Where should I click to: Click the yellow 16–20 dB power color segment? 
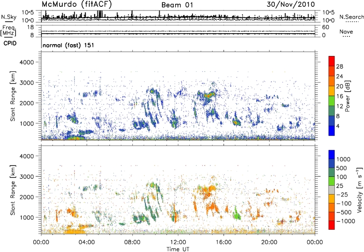[332, 91]
